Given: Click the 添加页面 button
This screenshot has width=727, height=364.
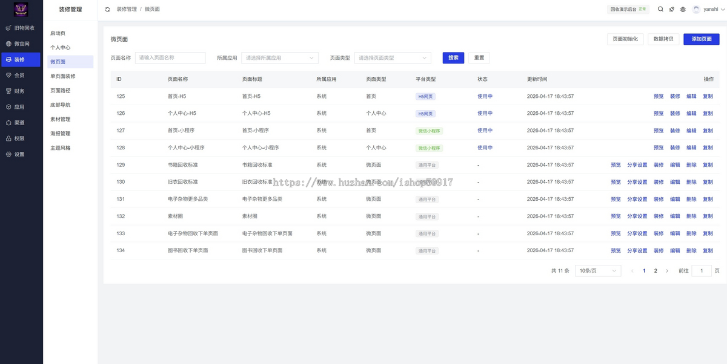Looking at the screenshot, I should (x=702, y=39).
